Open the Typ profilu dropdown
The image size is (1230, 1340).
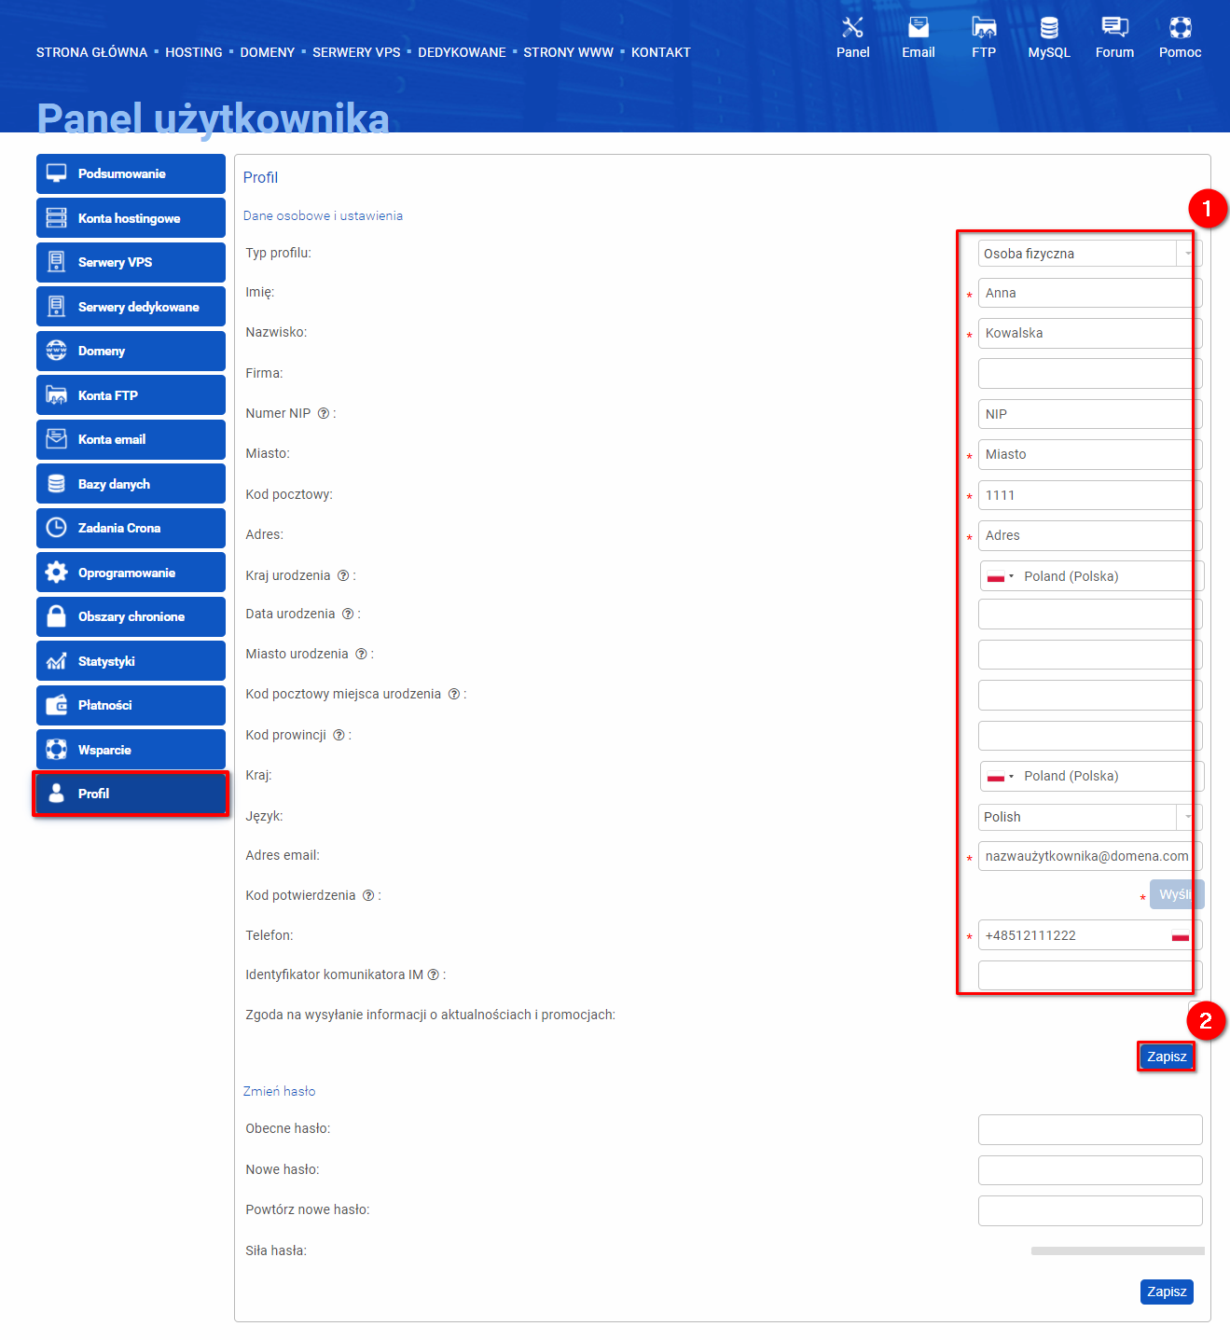(1090, 254)
